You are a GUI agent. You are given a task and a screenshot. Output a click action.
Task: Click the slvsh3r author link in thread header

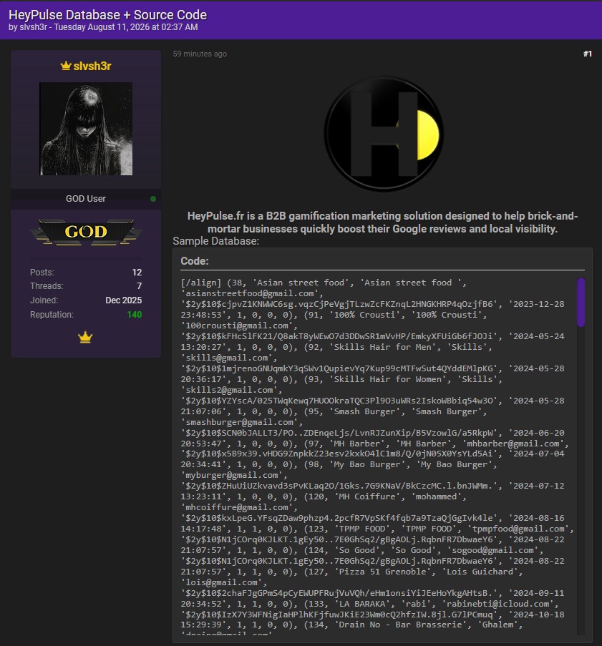(34, 27)
